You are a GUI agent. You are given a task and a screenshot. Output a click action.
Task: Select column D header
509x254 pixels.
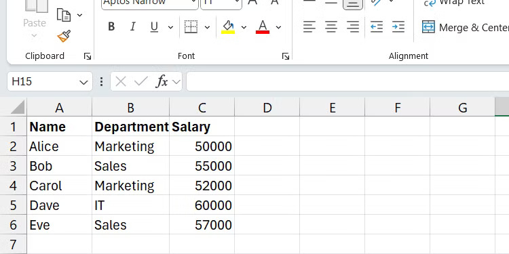267,108
